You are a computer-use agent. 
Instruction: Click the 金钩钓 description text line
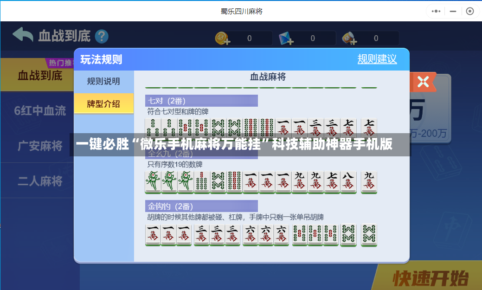[x=236, y=217]
